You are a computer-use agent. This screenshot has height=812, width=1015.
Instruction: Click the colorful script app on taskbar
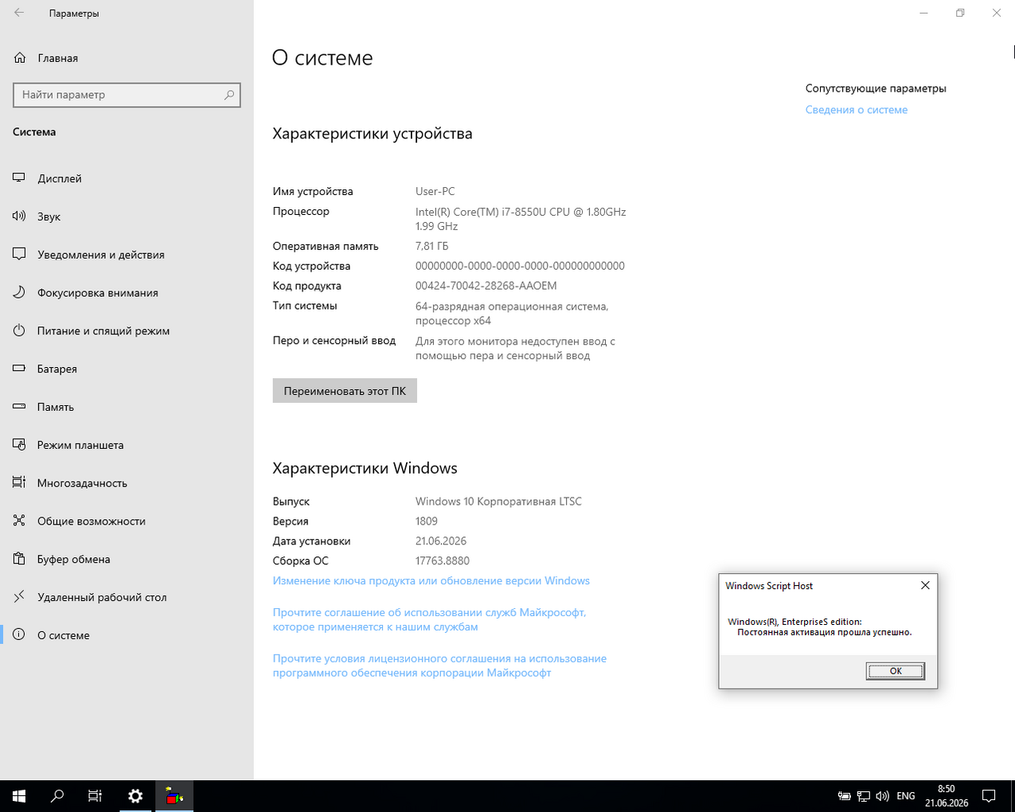pyautogui.click(x=174, y=796)
